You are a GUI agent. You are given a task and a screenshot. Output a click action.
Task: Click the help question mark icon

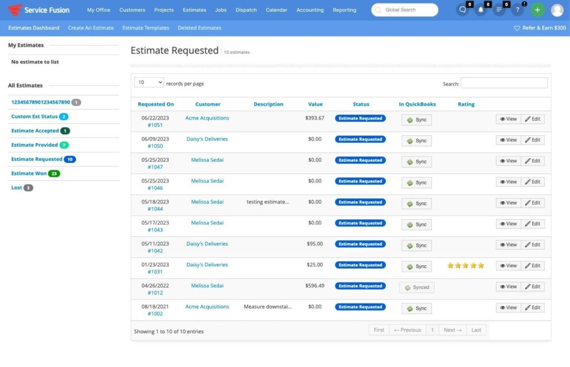518,10
